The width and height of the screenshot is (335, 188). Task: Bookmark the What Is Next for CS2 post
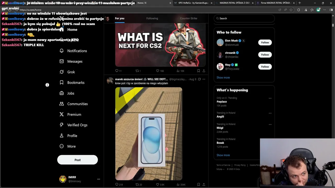point(199,71)
